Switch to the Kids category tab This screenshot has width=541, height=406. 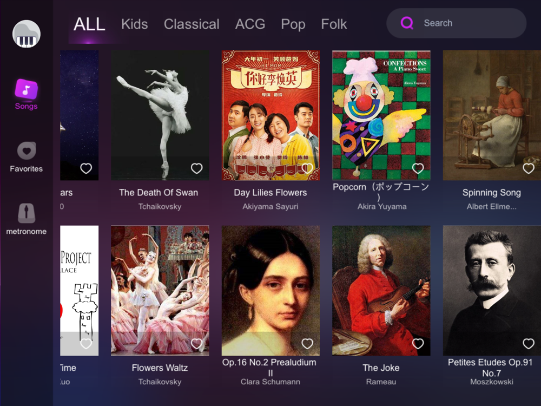tap(135, 24)
